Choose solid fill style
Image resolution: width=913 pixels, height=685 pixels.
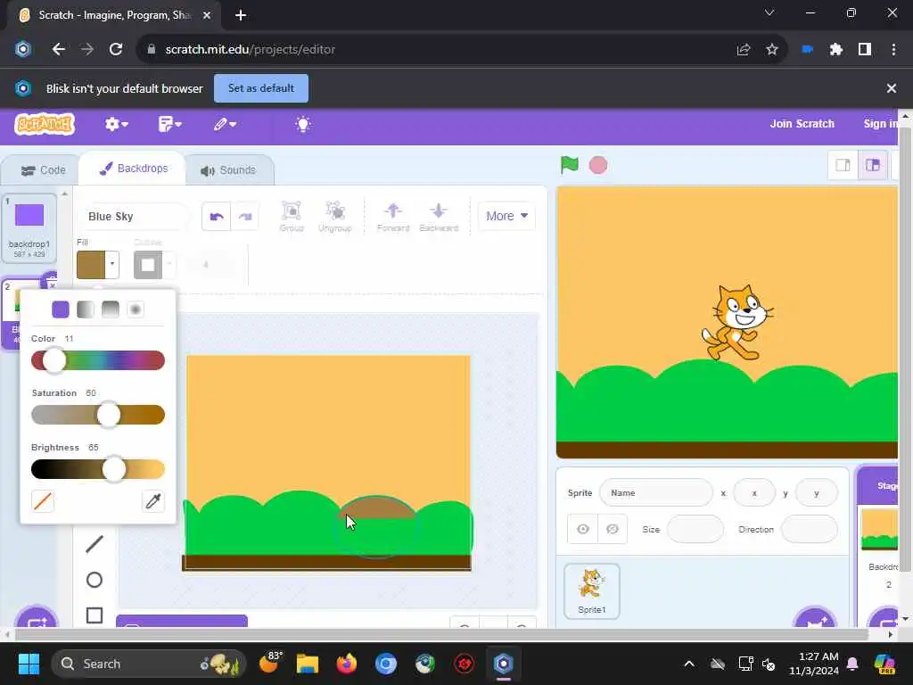coord(61,309)
